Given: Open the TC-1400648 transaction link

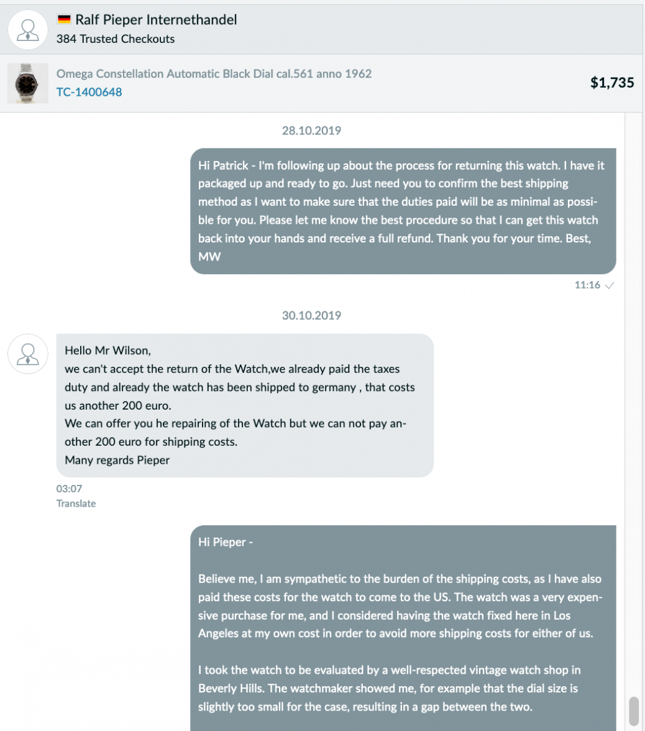Looking at the screenshot, I should click(x=89, y=92).
